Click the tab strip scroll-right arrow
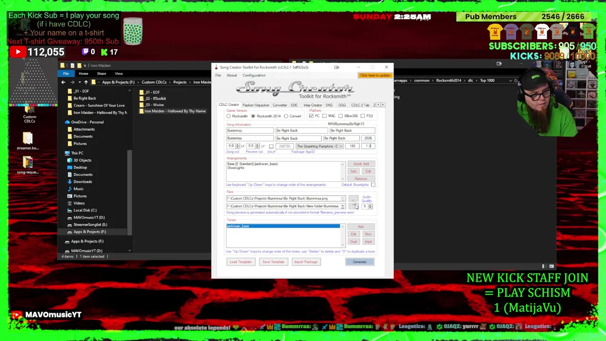This screenshot has width=606, height=341. click(383, 105)
